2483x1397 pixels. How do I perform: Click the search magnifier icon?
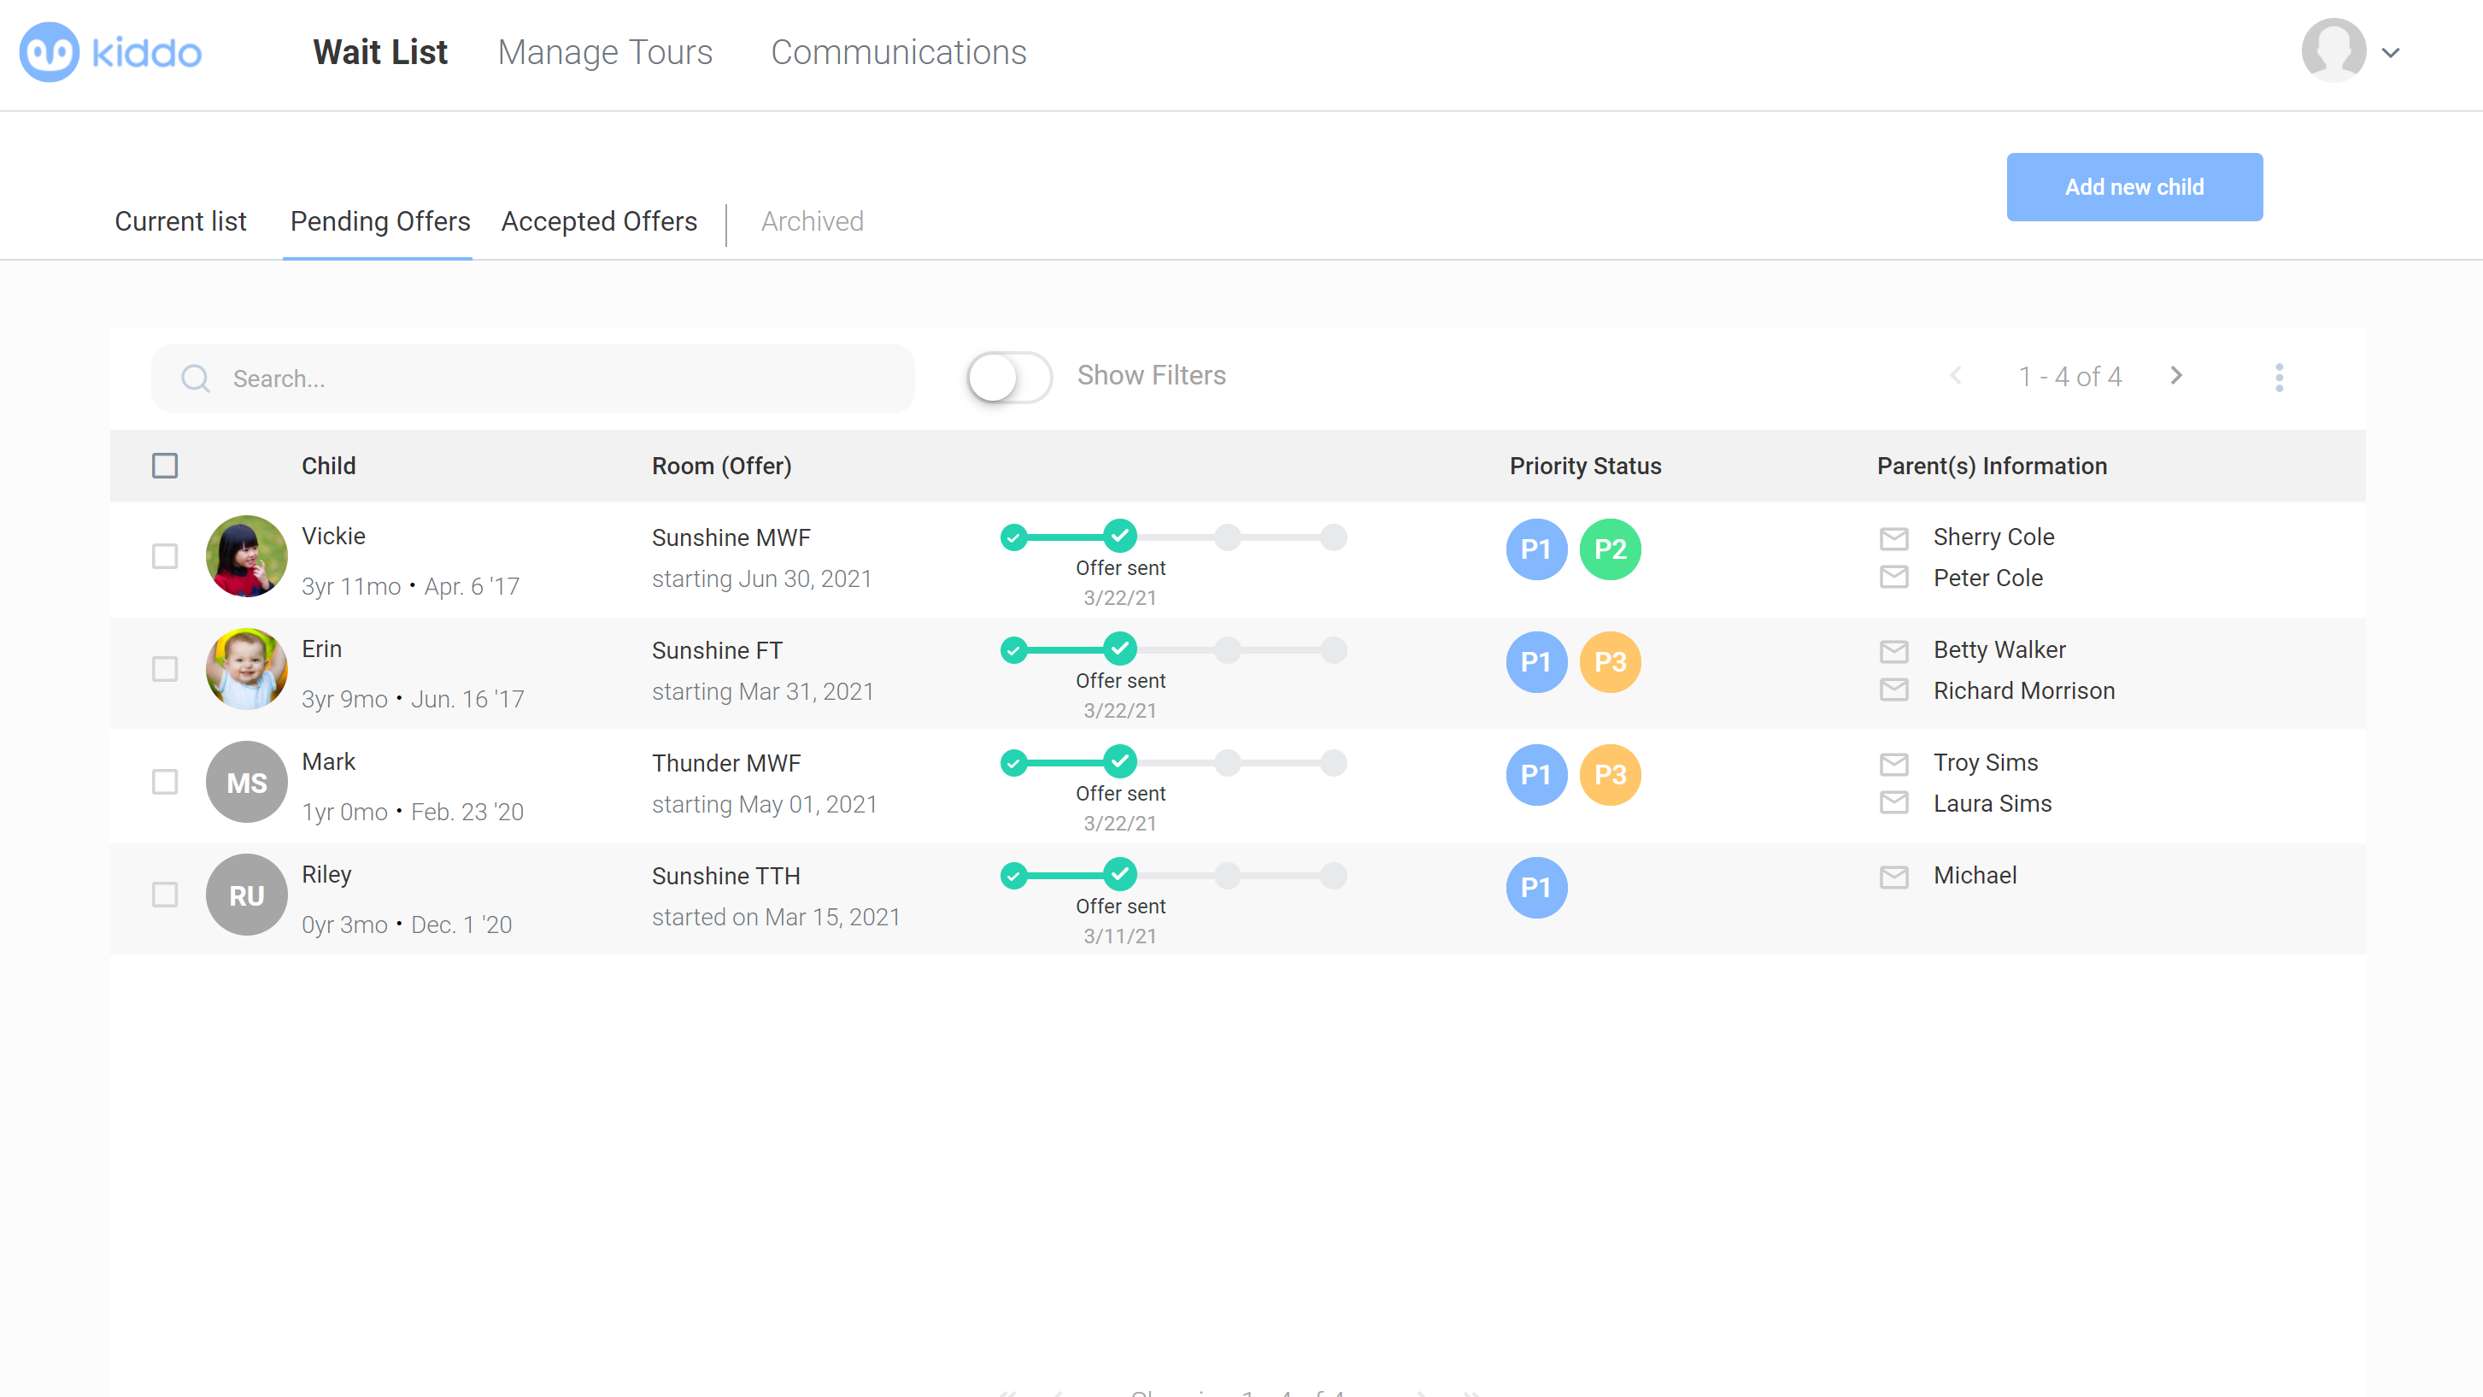tap(196, 378)
